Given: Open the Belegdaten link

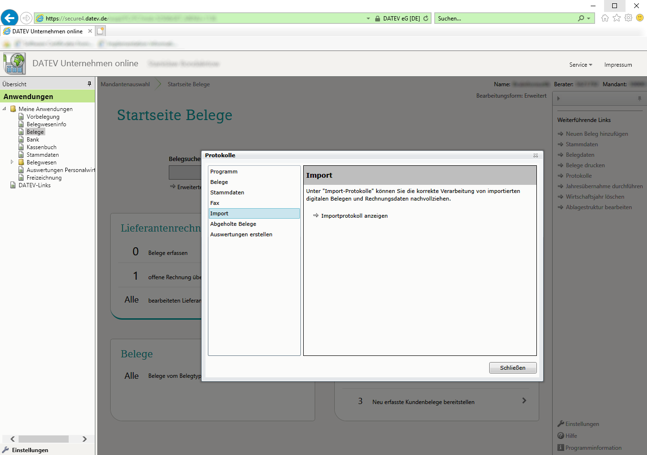Looking at the screenshot, I should tap(580, 155).
